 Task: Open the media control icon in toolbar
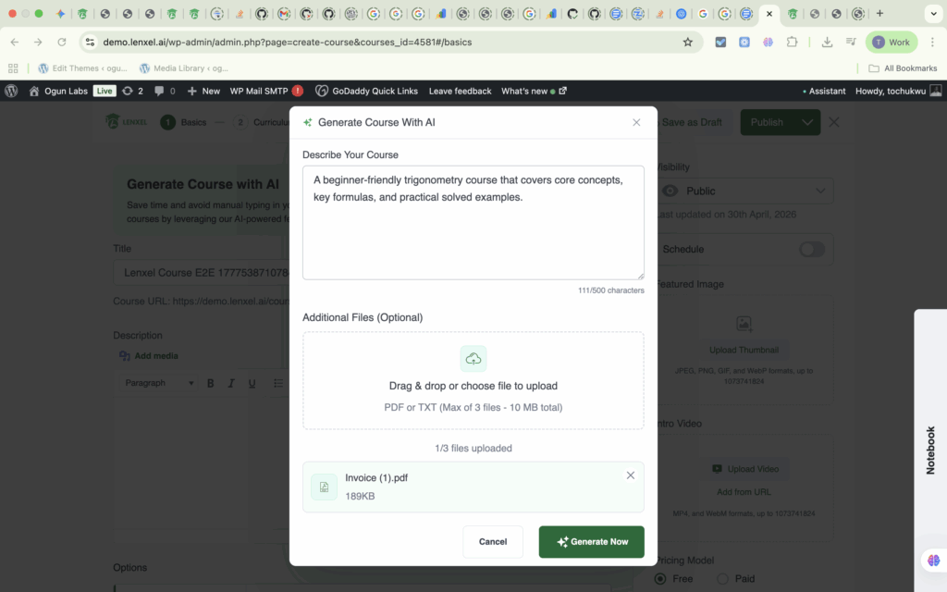[851, 43]
